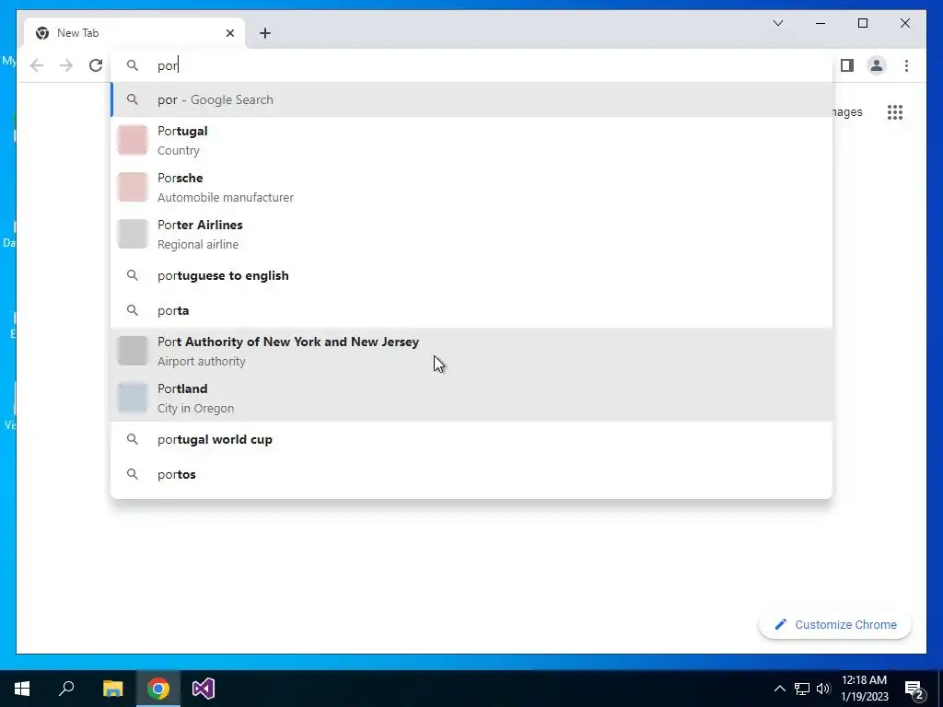Screen dimensions: 943x707
Task: Choose the Portland City in Oregon suggestion
Action: pos(472,398)
